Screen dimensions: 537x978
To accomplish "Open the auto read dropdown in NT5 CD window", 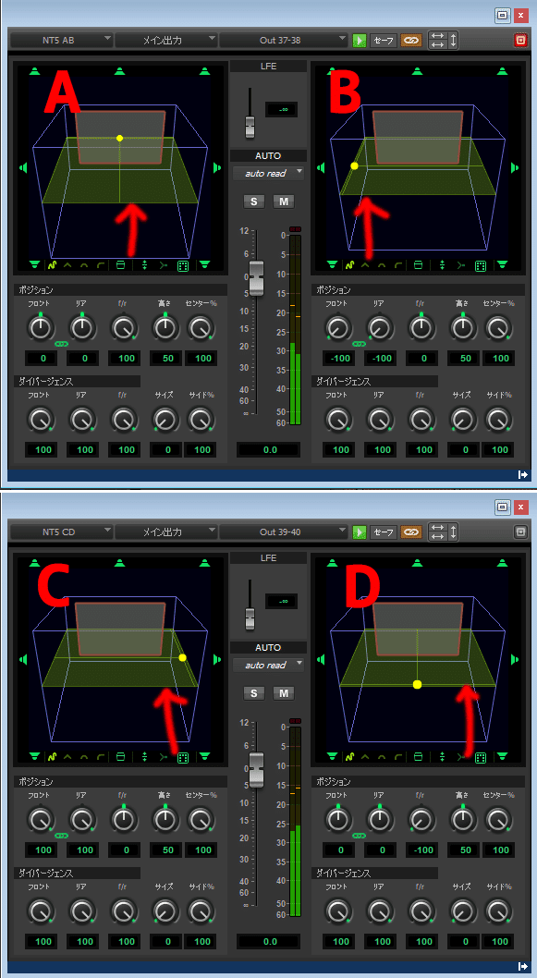I will coord(269,665).
